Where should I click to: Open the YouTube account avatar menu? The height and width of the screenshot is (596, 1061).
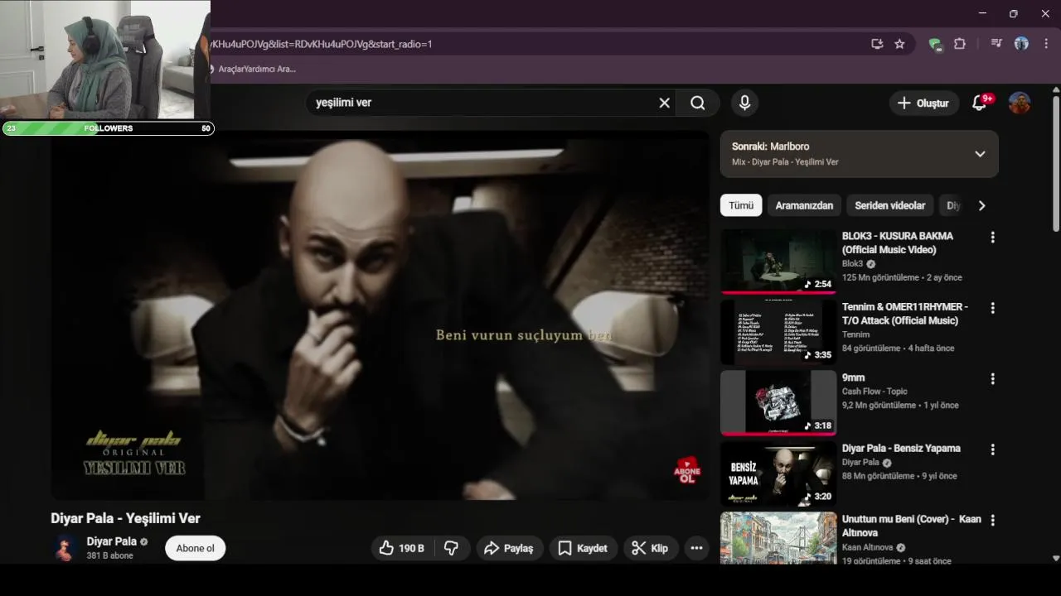[x=1020, y=103]
